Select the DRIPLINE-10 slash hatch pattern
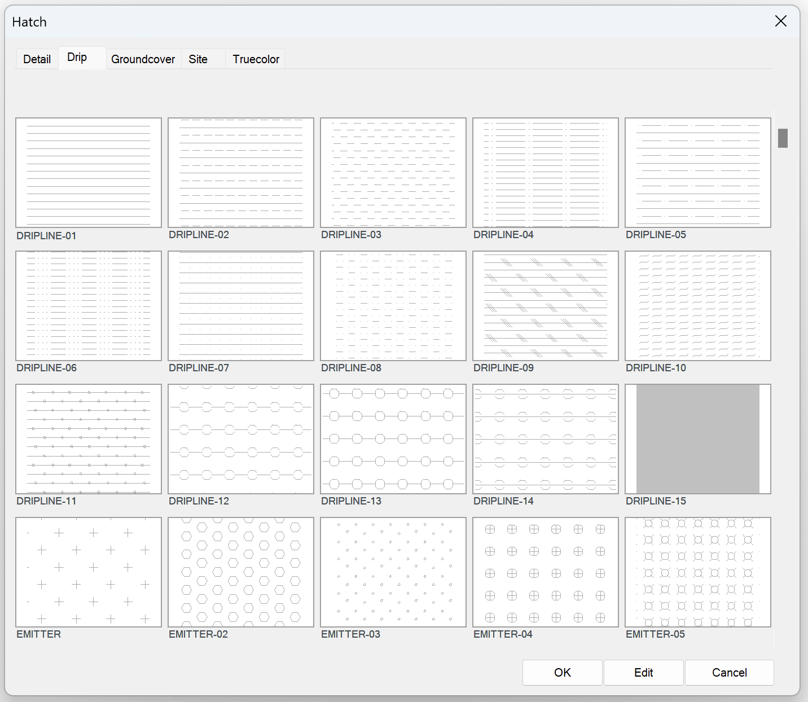 [x=697, y=306]
